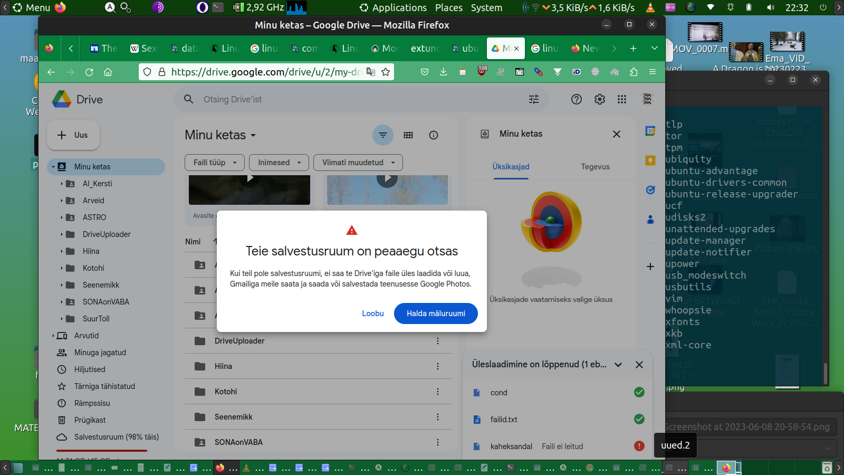Switch to Tegevus tab
The height and width of the screenshot is (475, 844).
coord(596,167)
